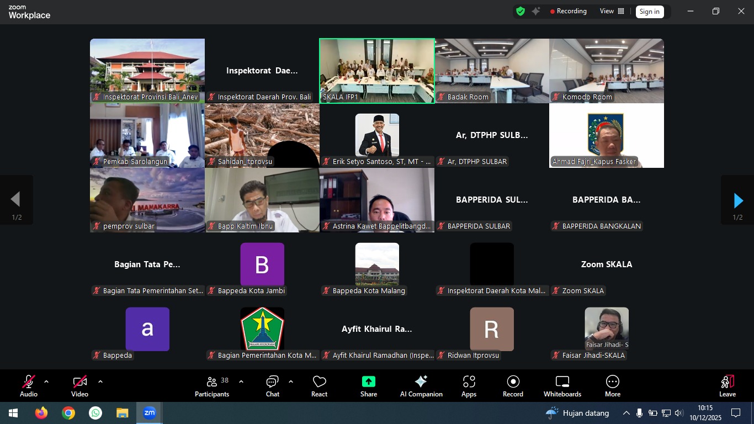
Task: Expand audio options arrow next to Audio
Action: (46, 381)
